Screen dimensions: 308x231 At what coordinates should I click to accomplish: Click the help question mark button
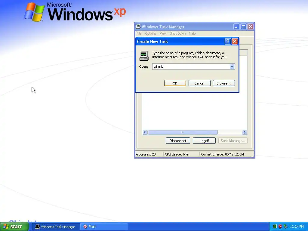pos(227,42)
